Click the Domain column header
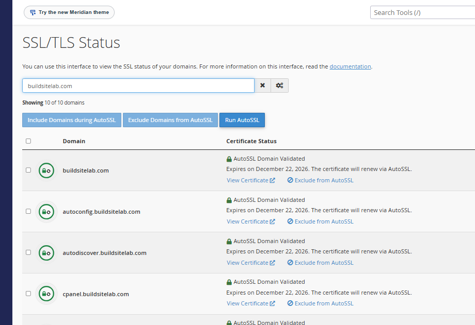Viewport: 475px width, 325px height. (x=74, y=141)
